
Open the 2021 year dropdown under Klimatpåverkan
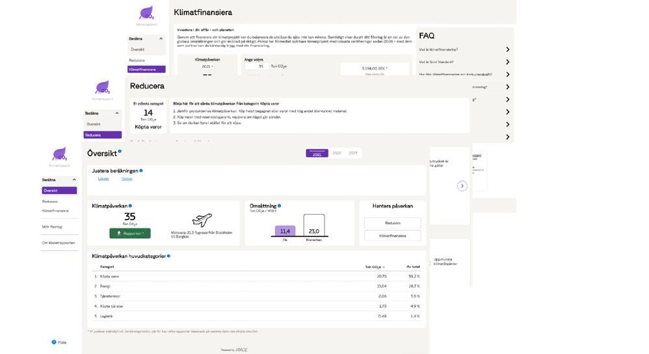(207, 66)
